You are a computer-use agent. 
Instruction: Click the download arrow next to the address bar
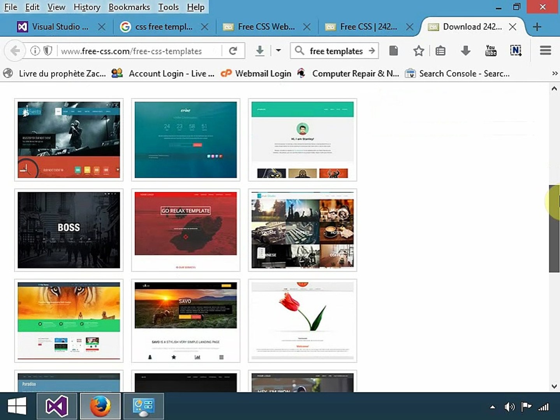tap(260, 51)
